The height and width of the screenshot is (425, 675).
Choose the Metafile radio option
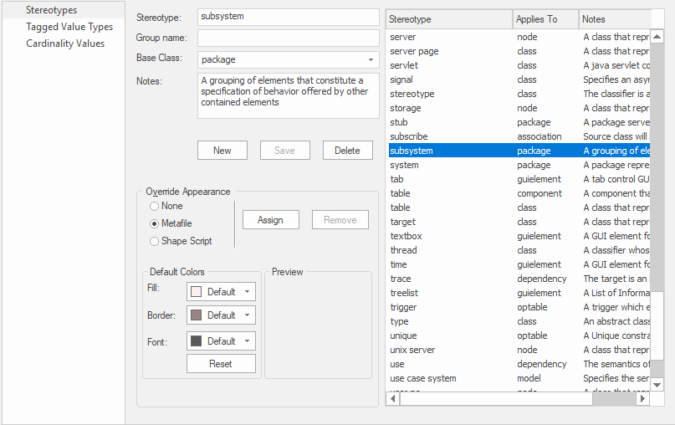[154, 223]
